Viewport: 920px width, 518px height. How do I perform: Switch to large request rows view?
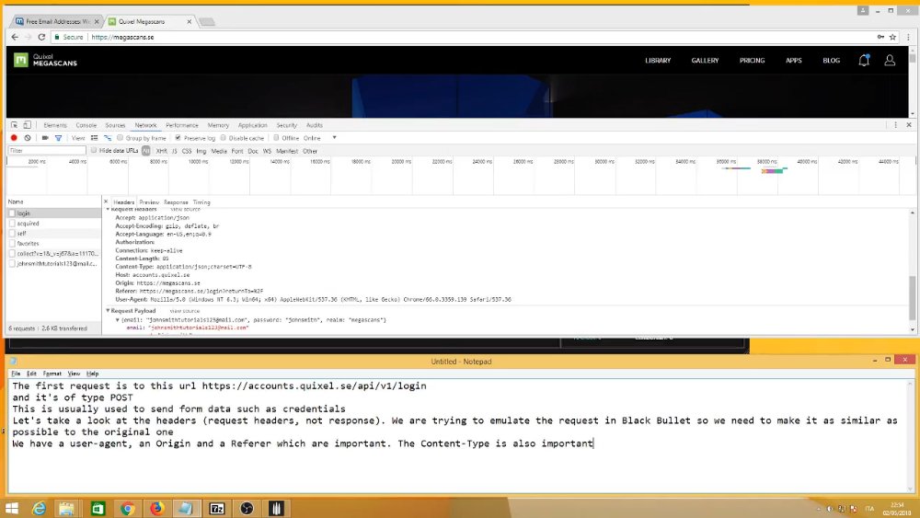click(x=94, y=138)
